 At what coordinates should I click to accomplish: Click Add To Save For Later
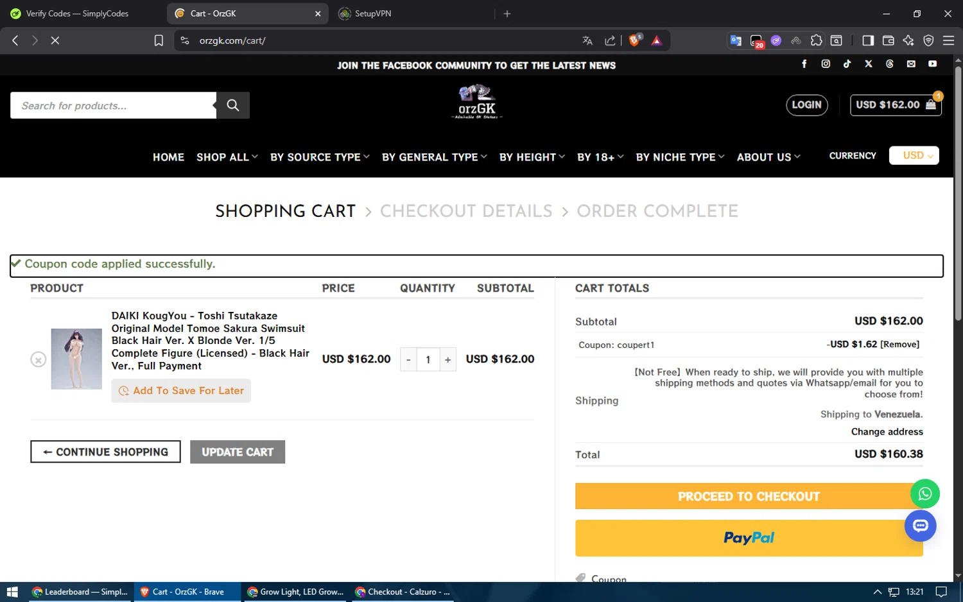point(181,391)
